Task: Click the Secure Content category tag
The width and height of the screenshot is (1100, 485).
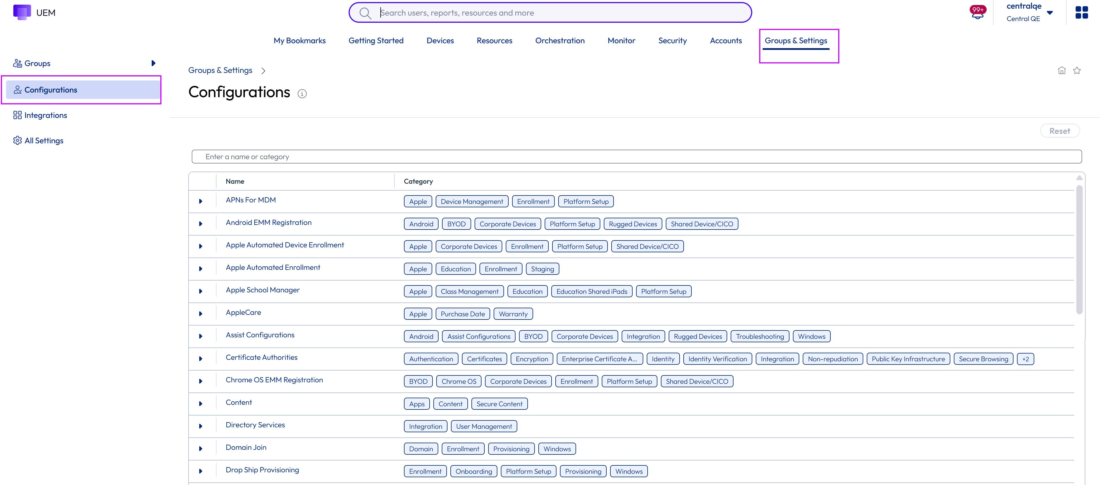Action: point(499,404)
